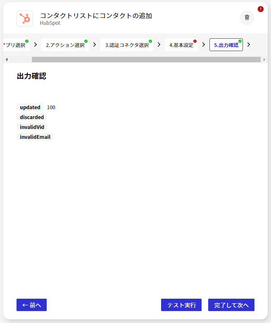Screen dimensions: 271x323
Task: Finish with 完了して次へ button
Action: pyautogui.click(x=231, y=305)
